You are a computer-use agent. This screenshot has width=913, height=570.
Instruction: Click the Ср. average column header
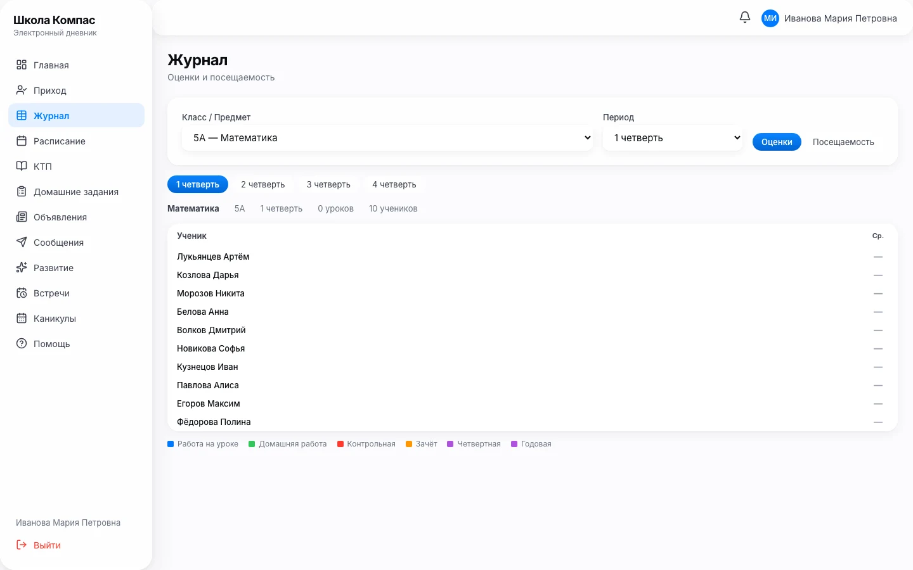click(x=878, y=236)
